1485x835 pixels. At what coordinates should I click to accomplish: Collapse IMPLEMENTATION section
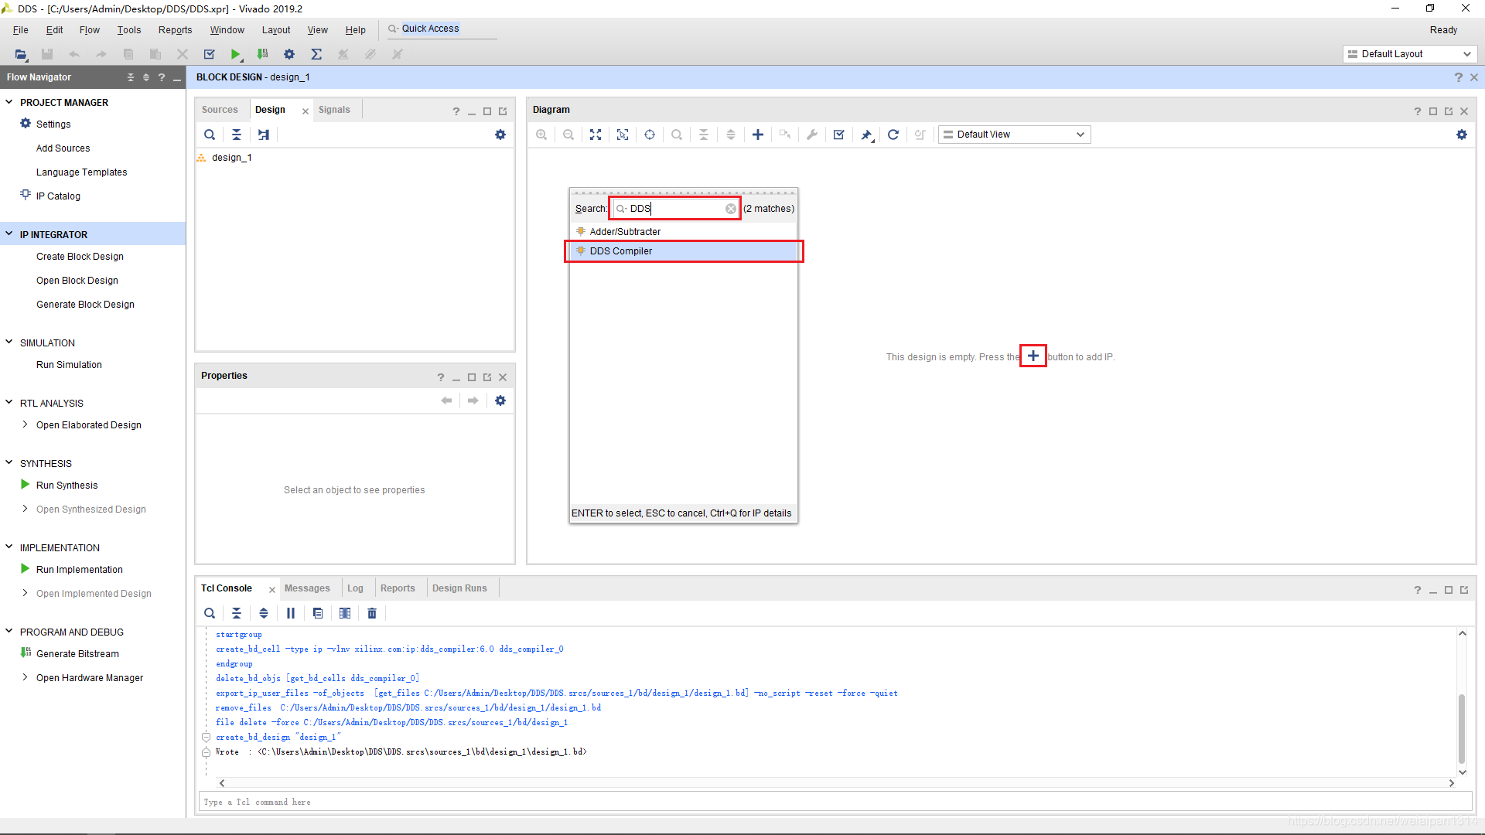(9, 547)
